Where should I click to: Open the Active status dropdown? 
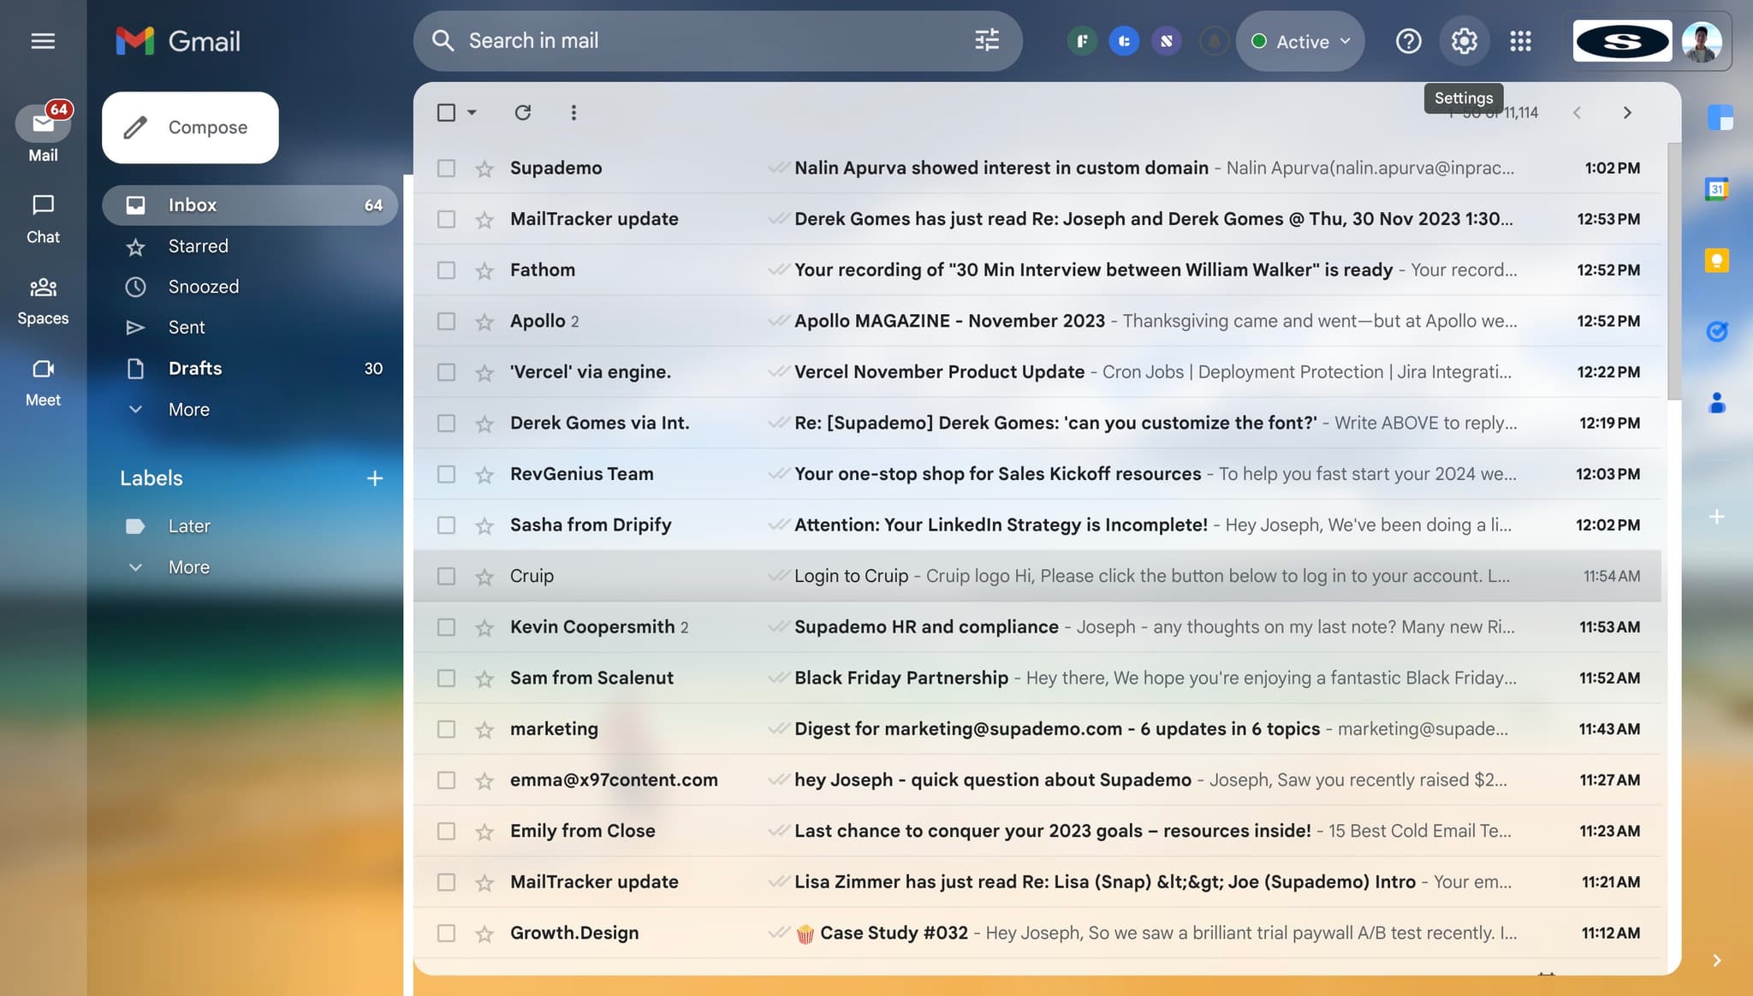1299,40
